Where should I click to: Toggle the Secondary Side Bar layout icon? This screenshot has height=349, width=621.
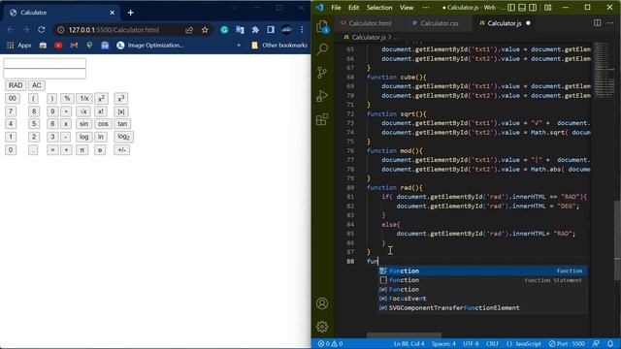[533, 8]
